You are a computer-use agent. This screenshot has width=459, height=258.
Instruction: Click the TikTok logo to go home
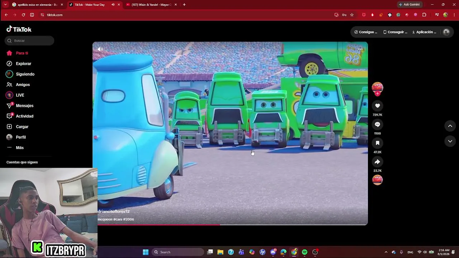19,29
